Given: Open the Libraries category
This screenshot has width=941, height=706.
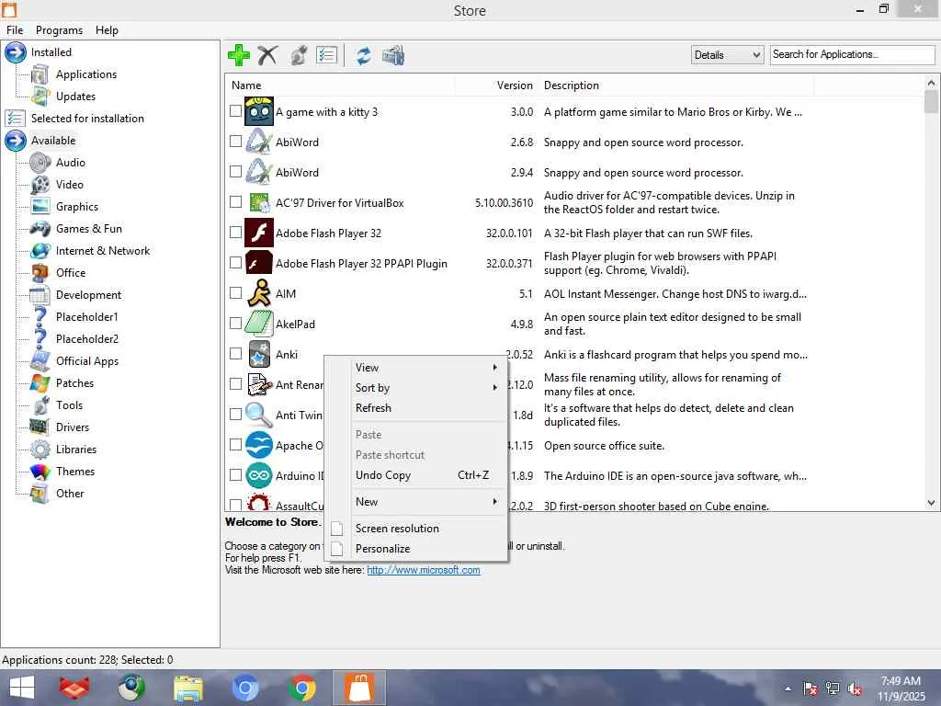Looking at the screenshot, I should pyautogui.click(x=75, y=450).
